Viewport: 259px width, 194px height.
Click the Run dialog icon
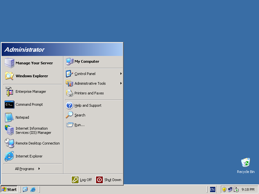(x=70, y=125)
